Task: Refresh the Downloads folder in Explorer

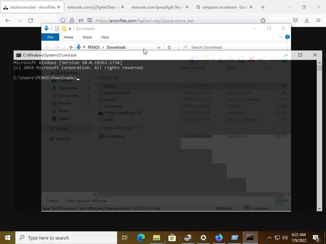Action: (169, 47)
